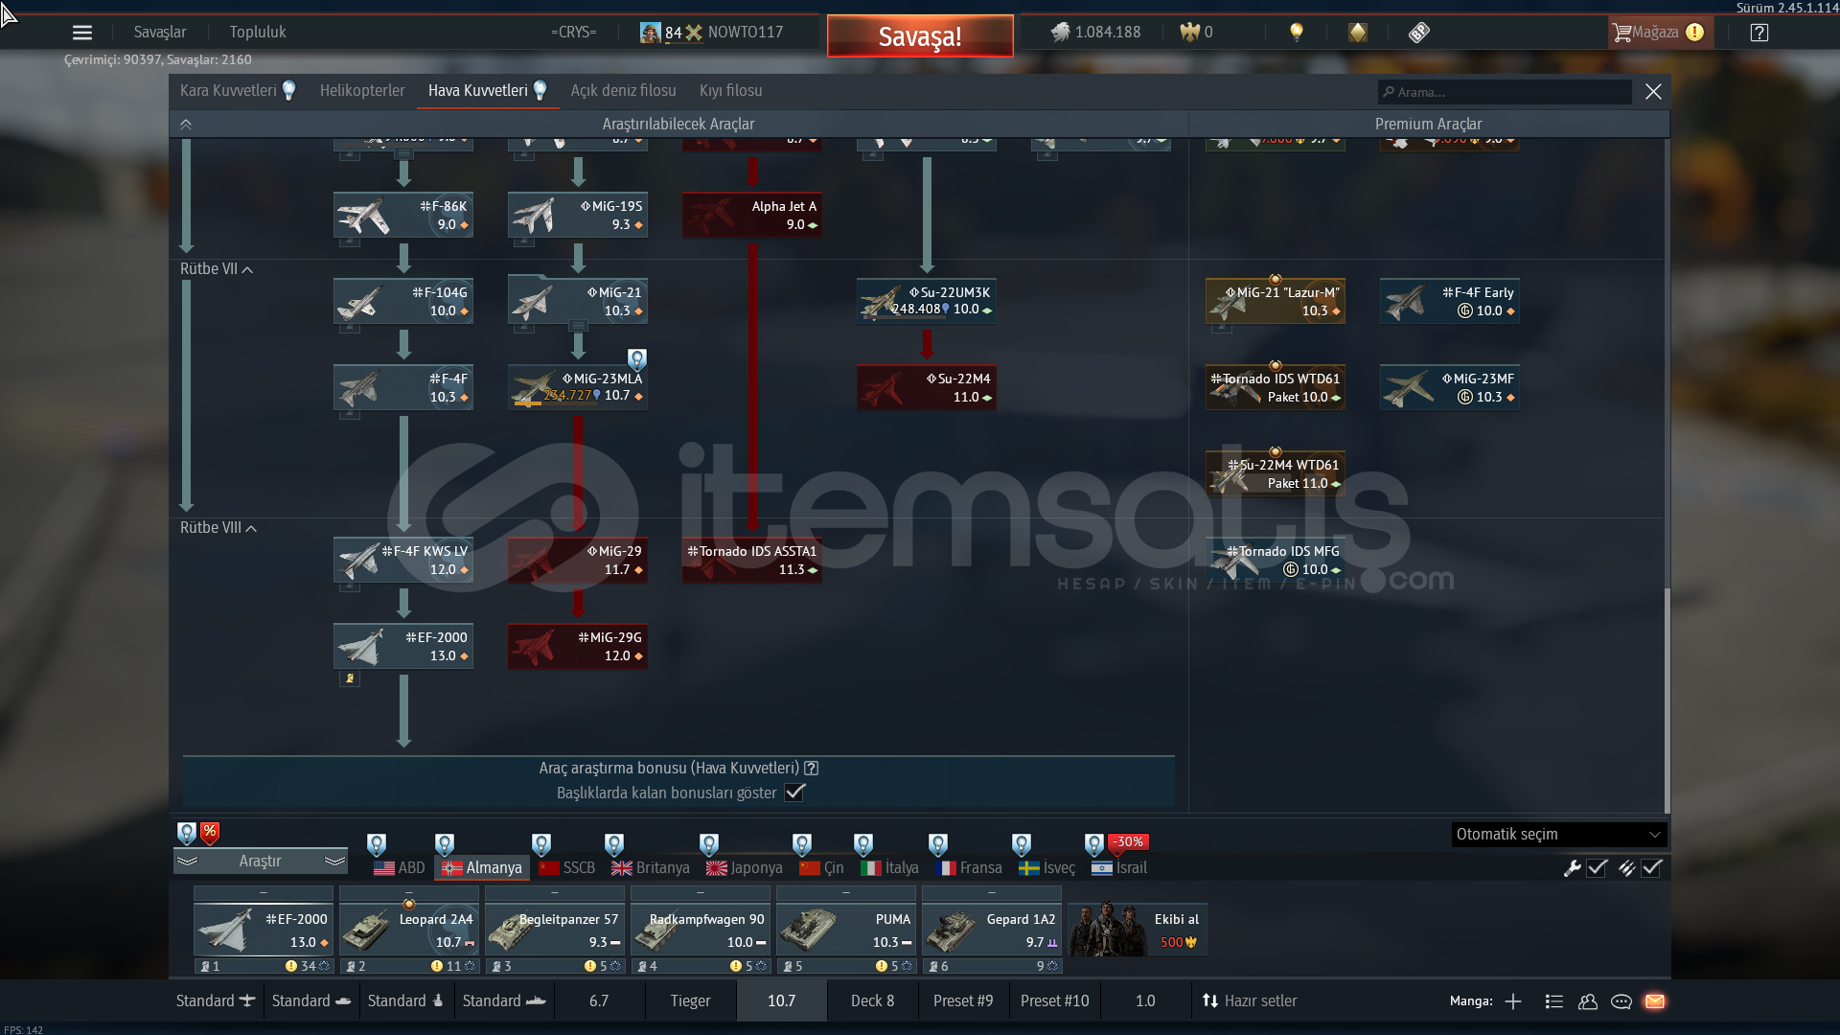Click the Ekibi al crew purchase slot
The height and width of the screenshot is (1035, 1840).
(x=1138, y=930)
